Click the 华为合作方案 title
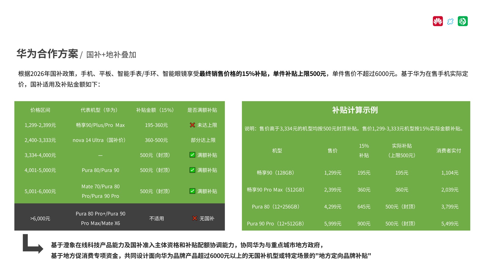This screenshot has width=489, height=275. pyautogui.click(x=47, y=54)
